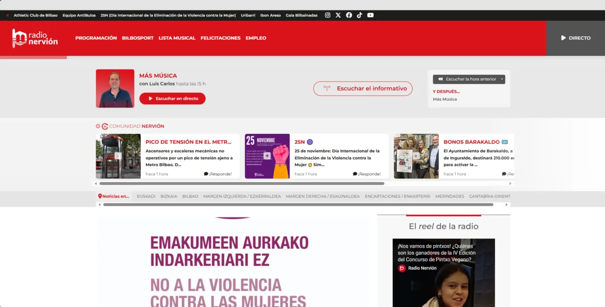Click the plus icon on 25N image
Screen dimensions: 605x307
tap(267, 156)
